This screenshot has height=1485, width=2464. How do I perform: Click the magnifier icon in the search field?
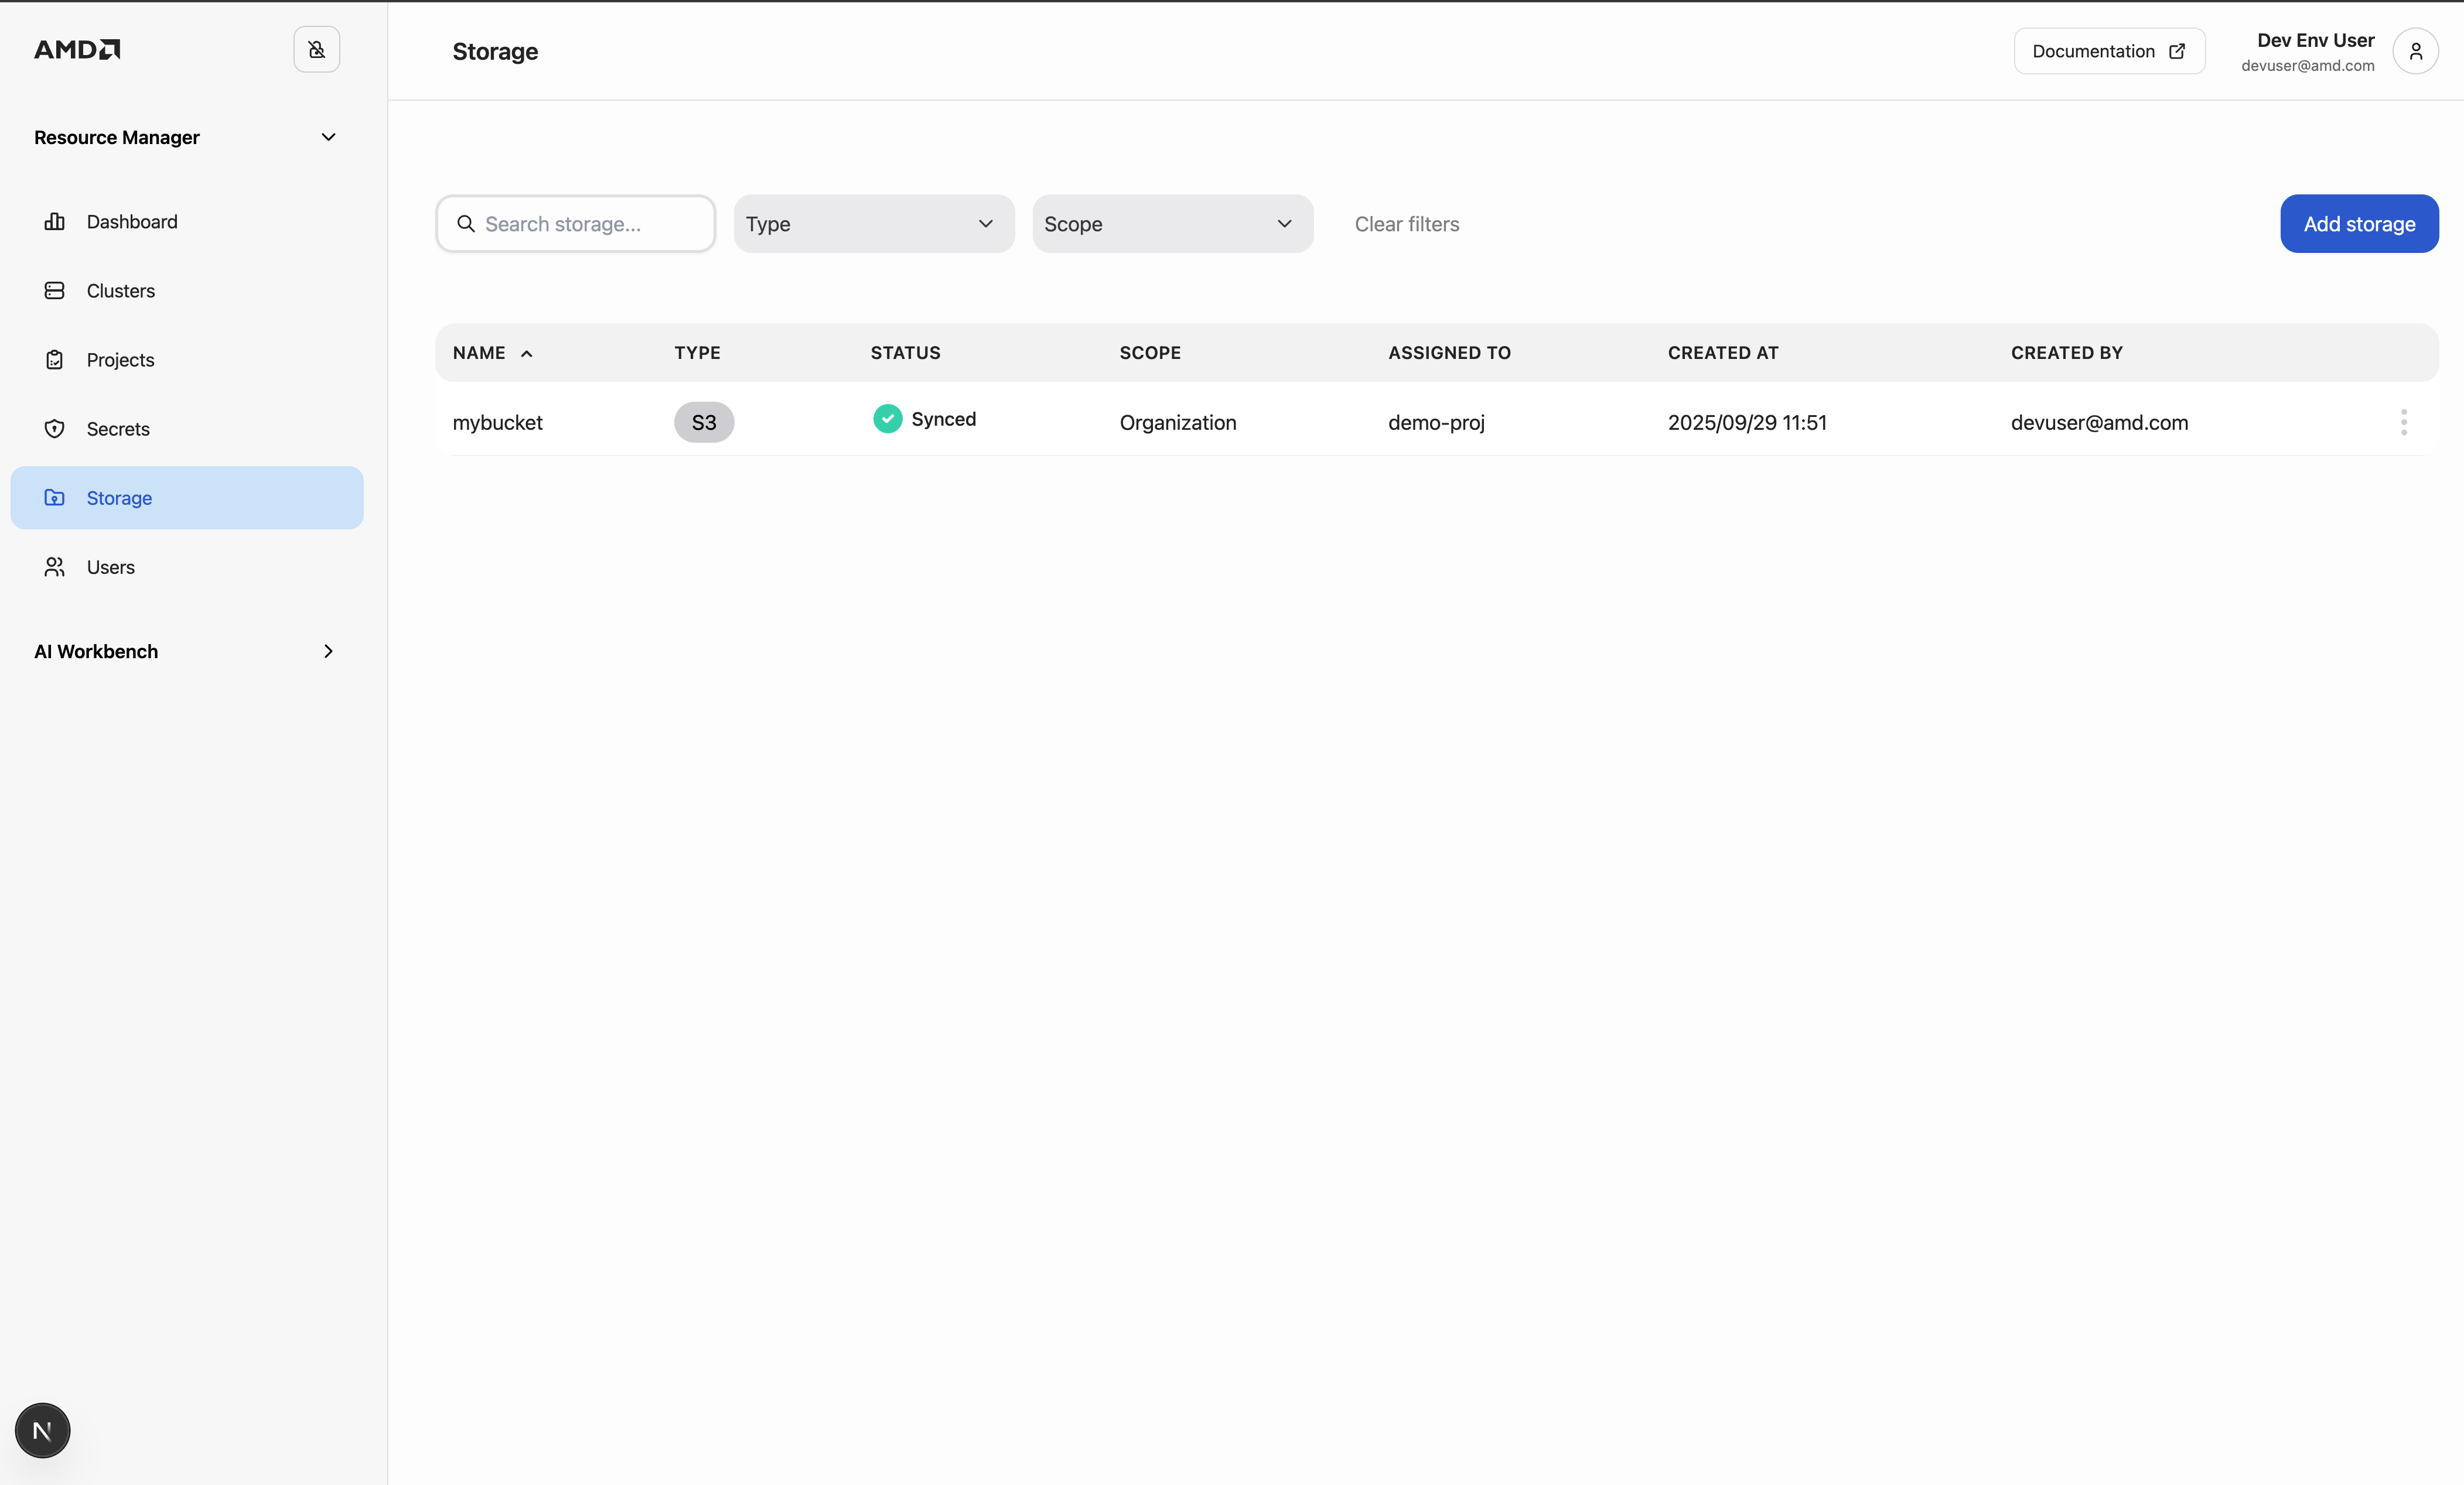click(x=466, y=224)
